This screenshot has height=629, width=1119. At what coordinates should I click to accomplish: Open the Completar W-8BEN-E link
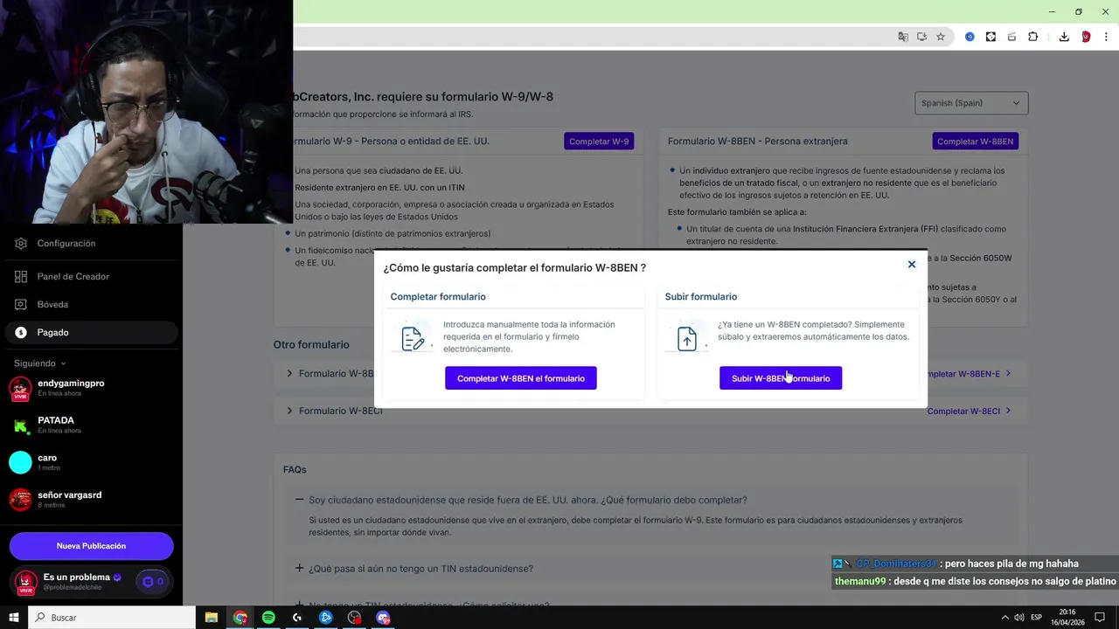(x=969, y=374)
